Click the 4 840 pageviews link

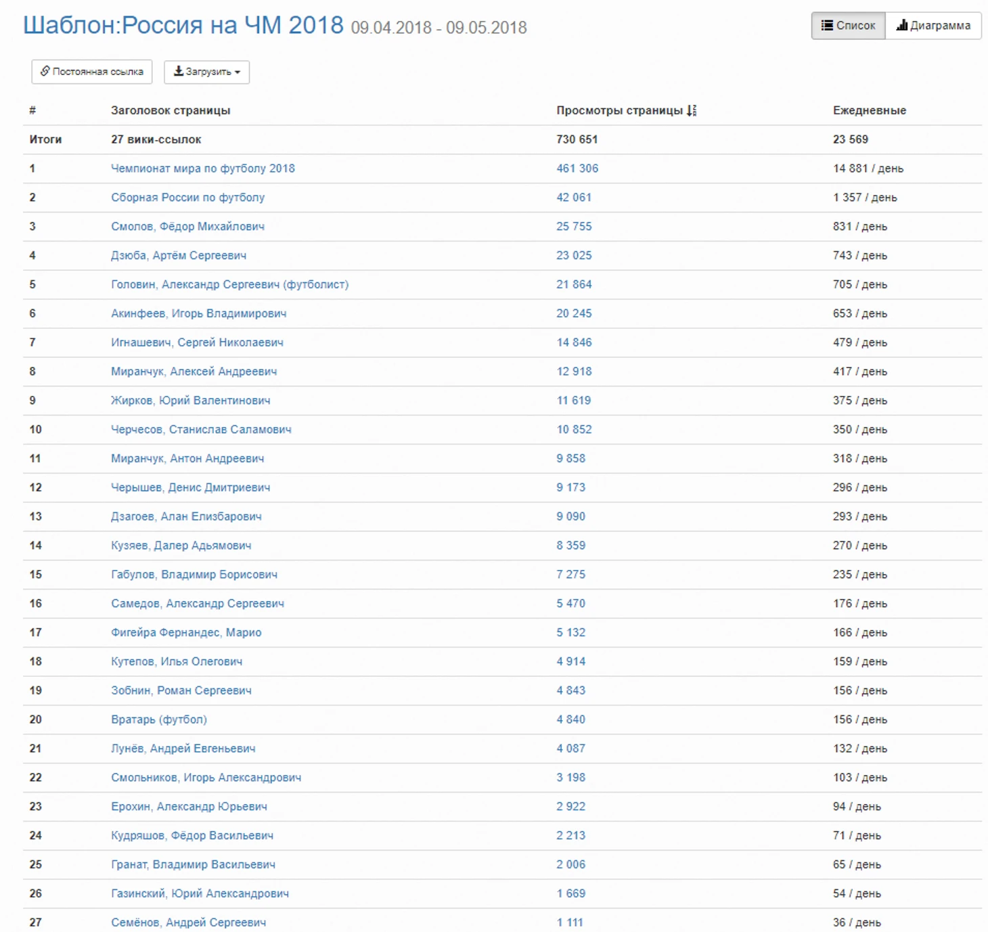pyautogui.click(x=570, y=719)
